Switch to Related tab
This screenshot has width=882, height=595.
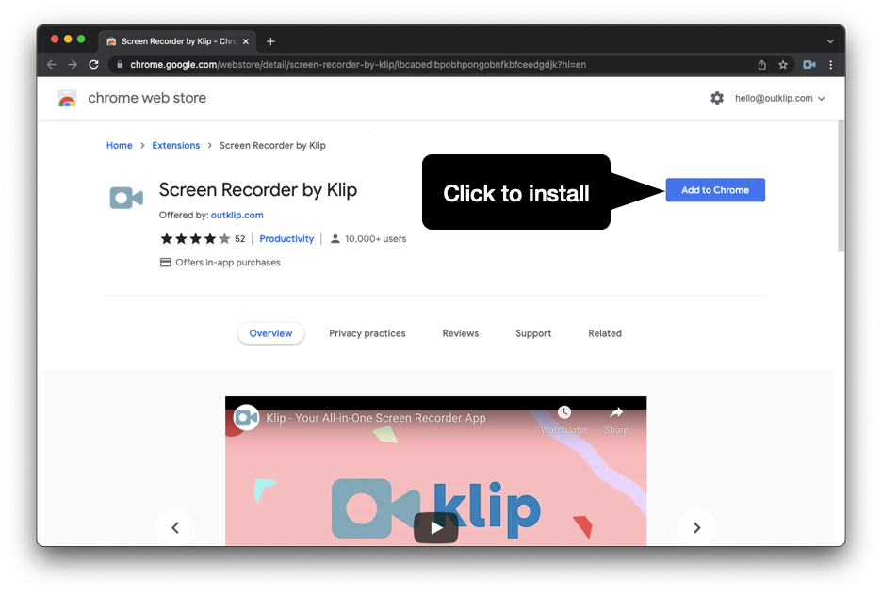[x=605, y=333]
